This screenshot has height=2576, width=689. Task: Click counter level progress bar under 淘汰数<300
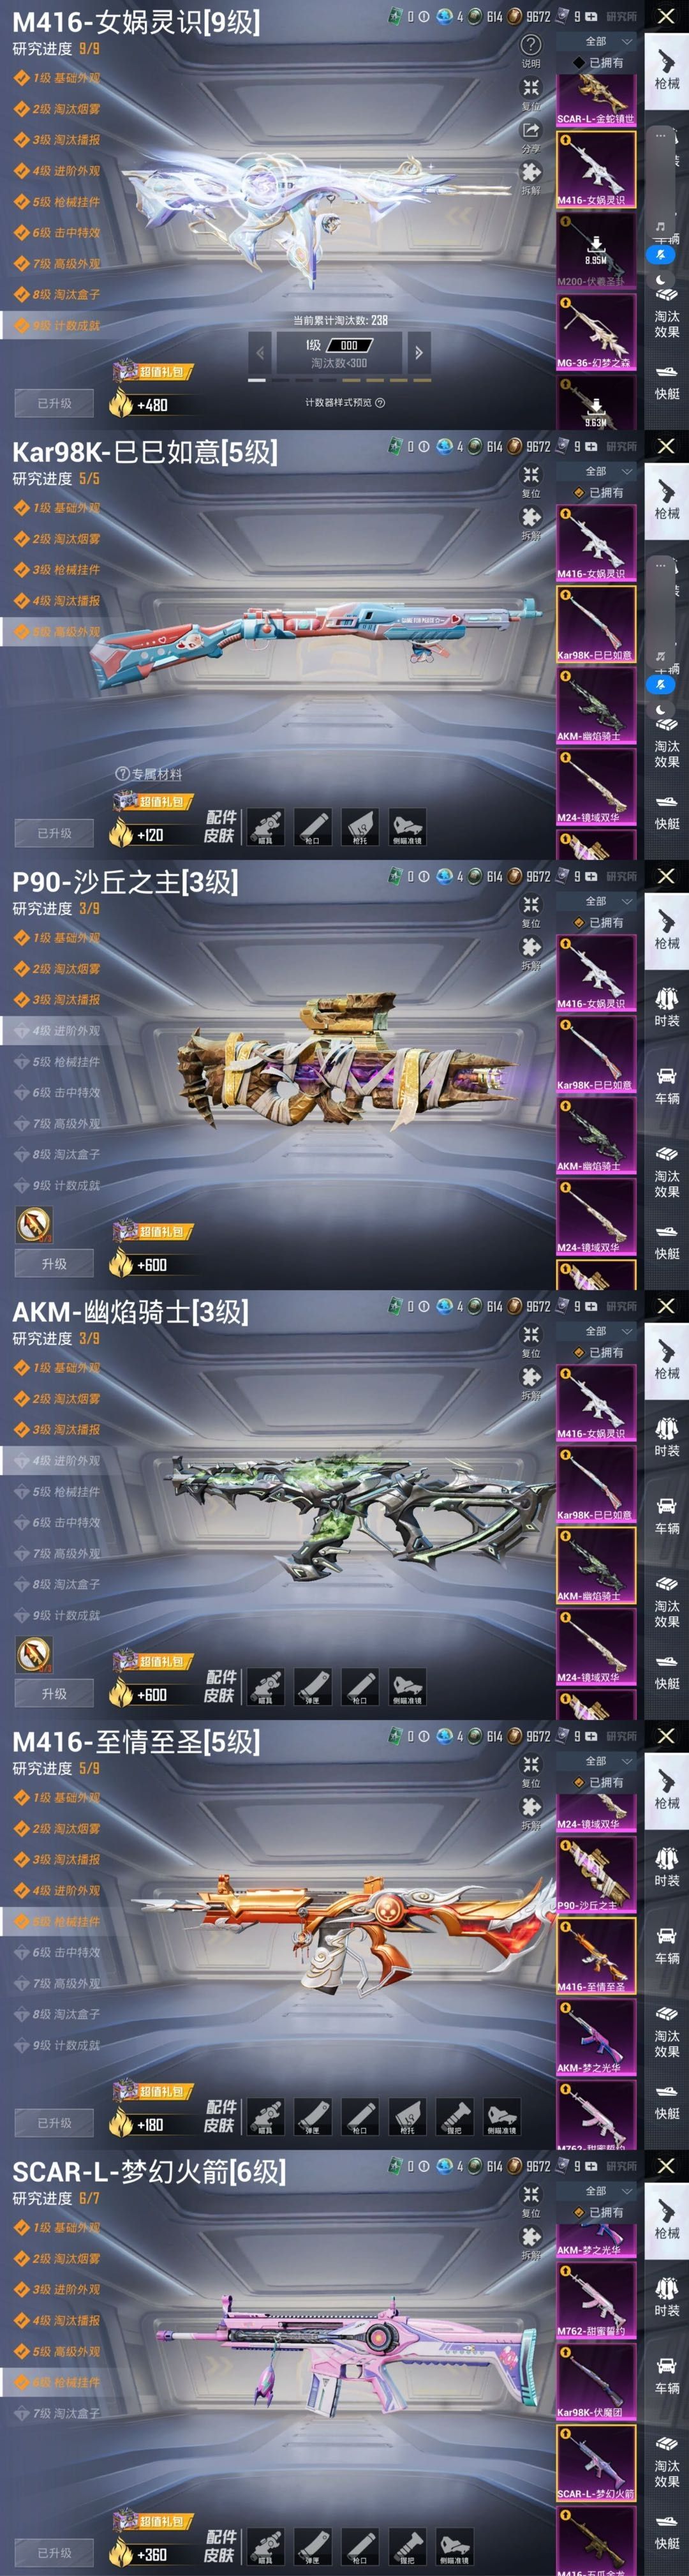339,380
